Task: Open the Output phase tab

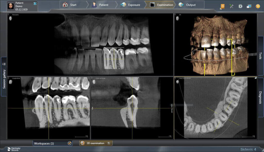Action: 189,5
